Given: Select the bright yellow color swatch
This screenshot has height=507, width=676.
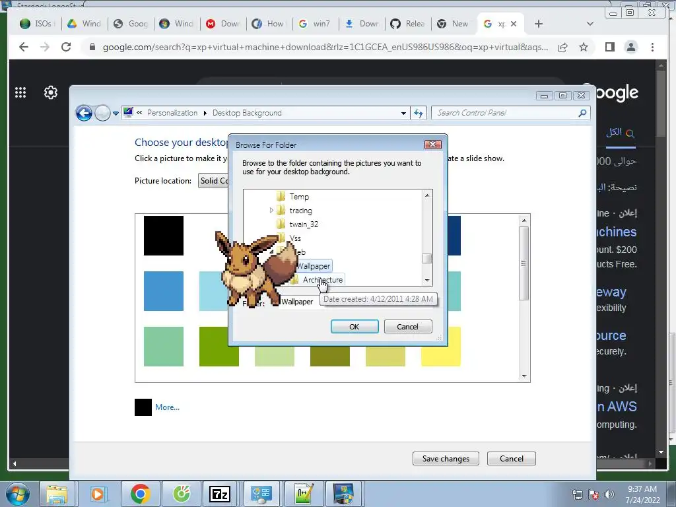Looking at the screenshot, I should (x=440, y=347).
